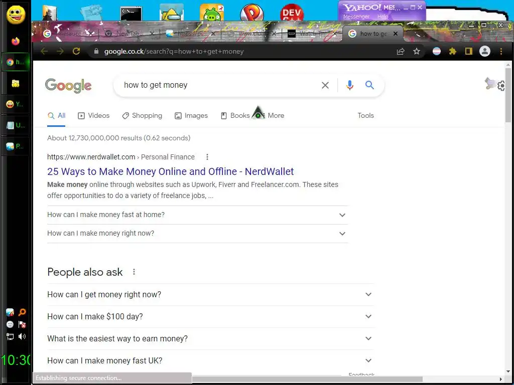514x385 pixels.
Task: Open the Tools search options
Action: tap(365, 115)
